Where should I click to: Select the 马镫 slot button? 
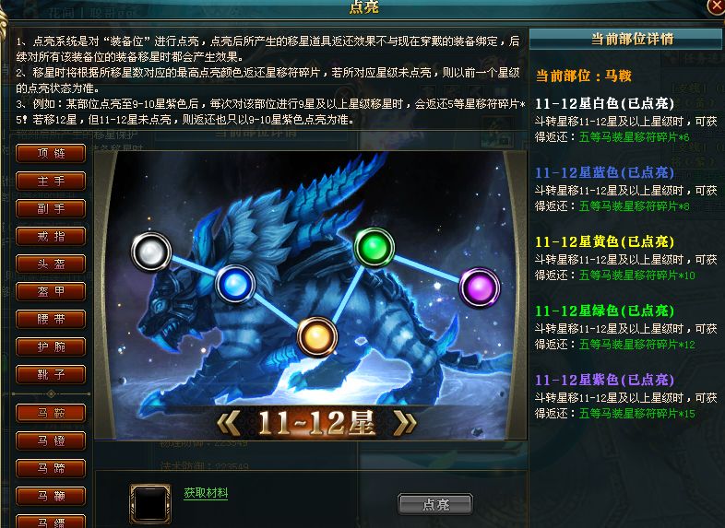(51, 440)
